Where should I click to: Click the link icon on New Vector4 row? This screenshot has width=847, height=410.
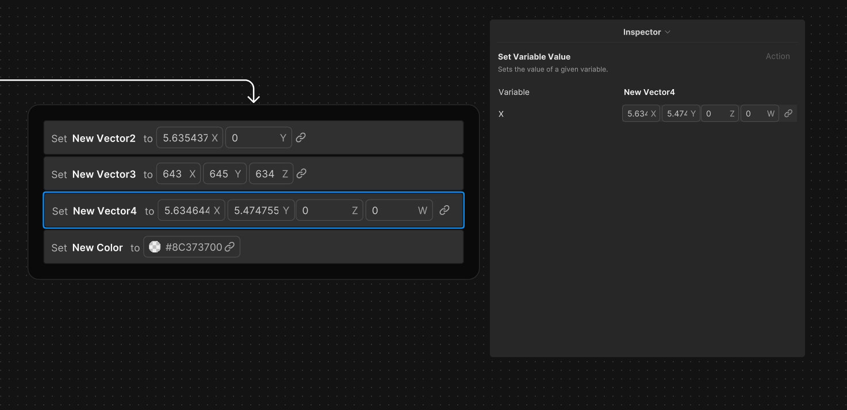pyautogui.click(x=444, y=210)
